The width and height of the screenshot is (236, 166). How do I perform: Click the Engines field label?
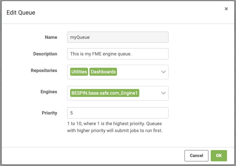(x=49, y=92)
